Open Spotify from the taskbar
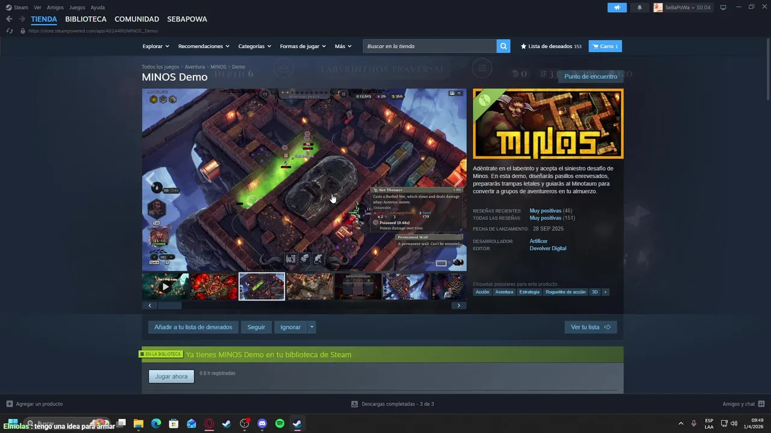The height and width of the screenshot is (433, 771). [x=279, y=423]
